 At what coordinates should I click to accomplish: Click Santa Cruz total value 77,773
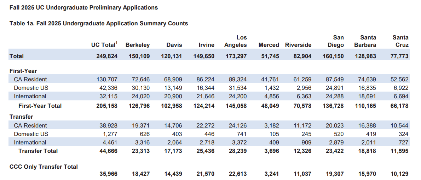[x=400, y=56]
